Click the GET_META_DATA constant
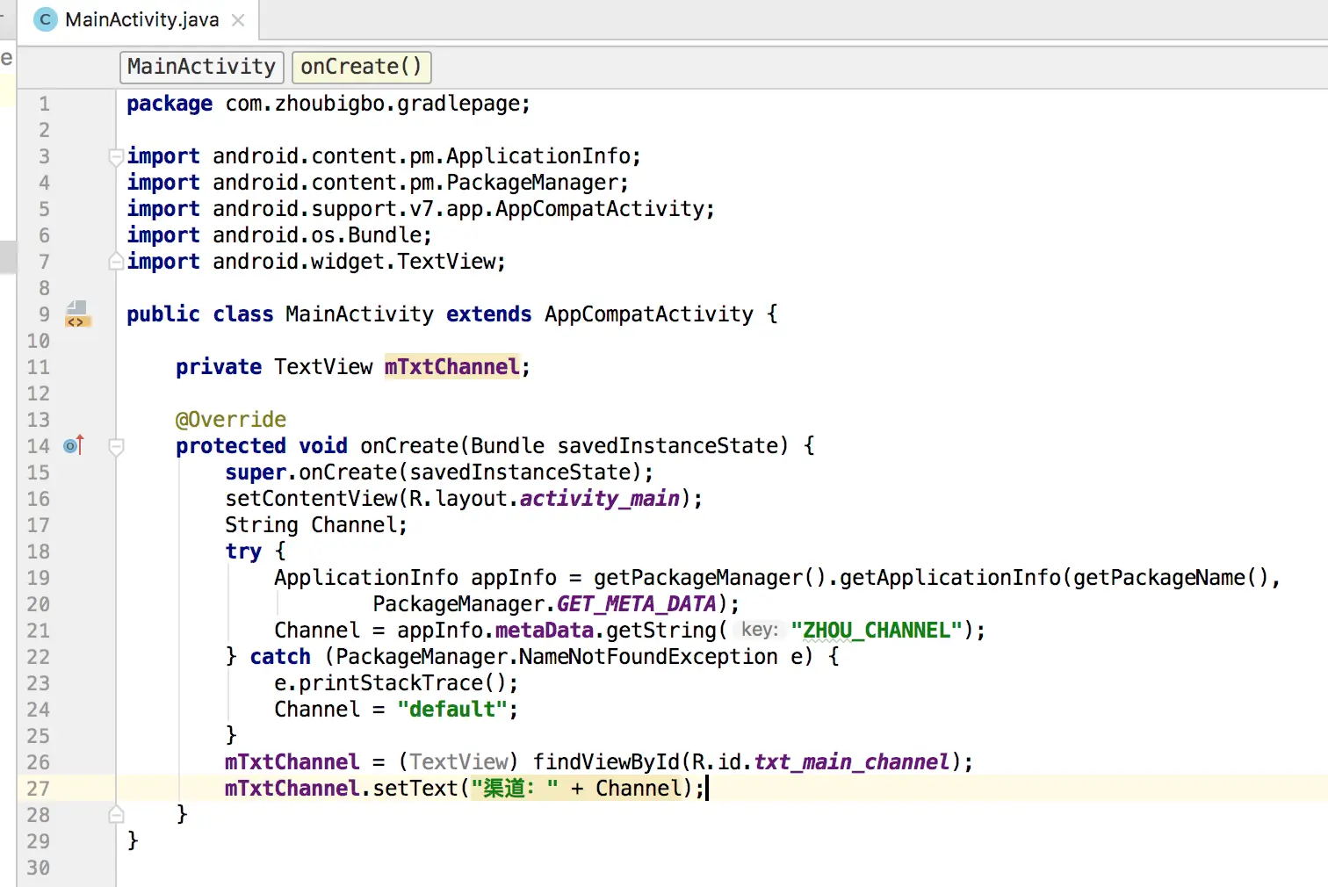 tap(636, 604)
